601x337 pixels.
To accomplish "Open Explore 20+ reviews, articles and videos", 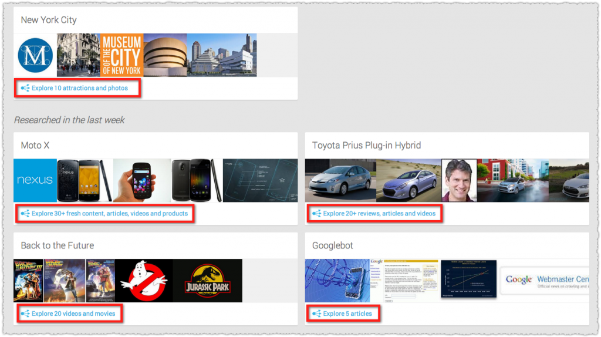I will 379,214.
